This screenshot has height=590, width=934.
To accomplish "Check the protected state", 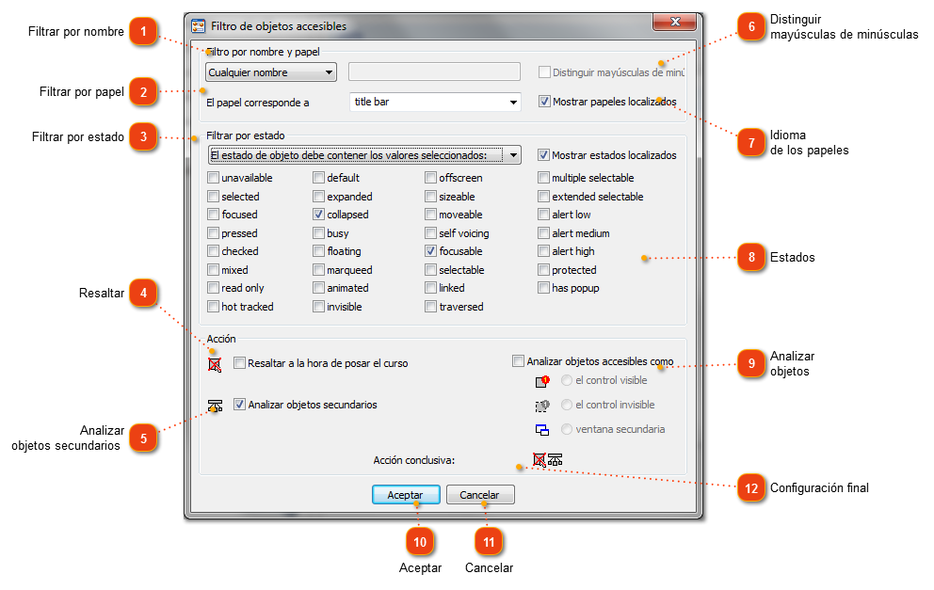I will click(x=543, y=270).
